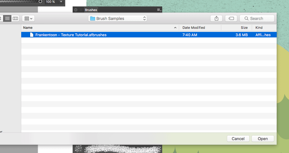
Task: Open the Brush Samples folder location popup
Action: coord(117,18)
